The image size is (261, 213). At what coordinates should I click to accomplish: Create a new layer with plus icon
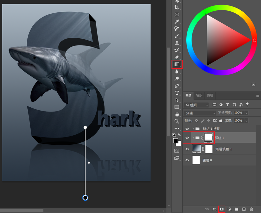pyautogui.click(x=244, y=209)
